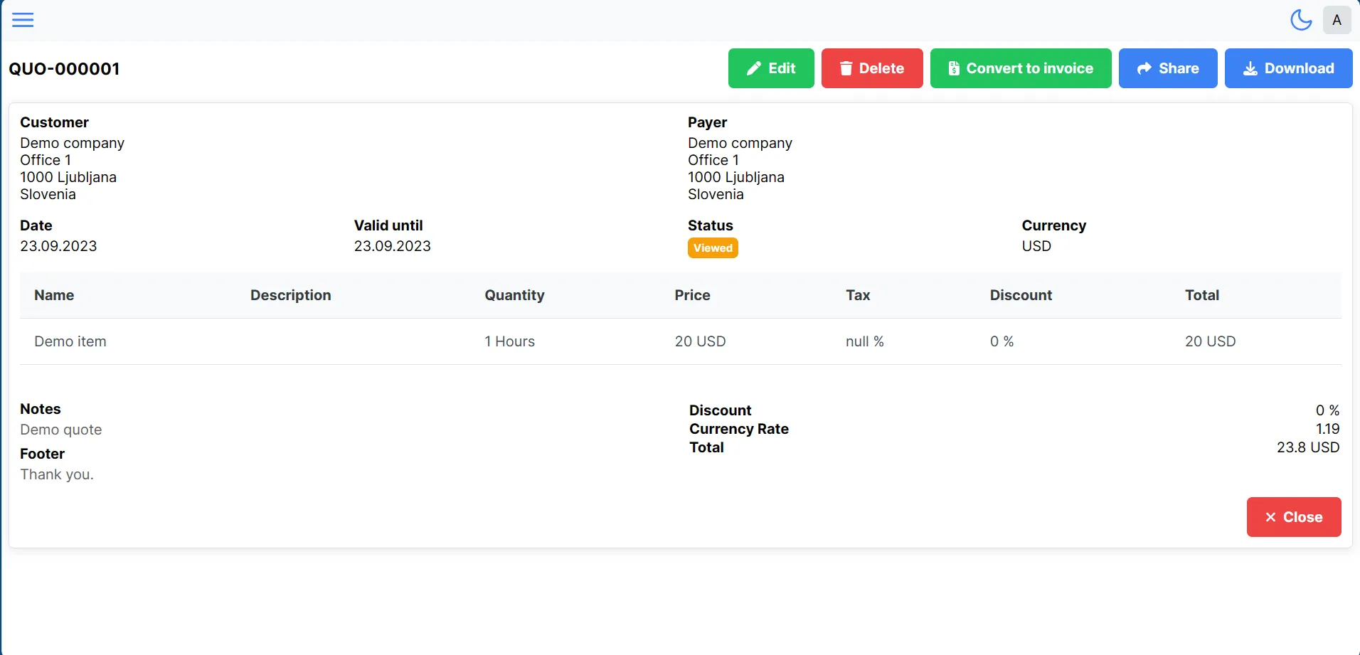Toggle dark mode with moon icon

[1301, 20]
